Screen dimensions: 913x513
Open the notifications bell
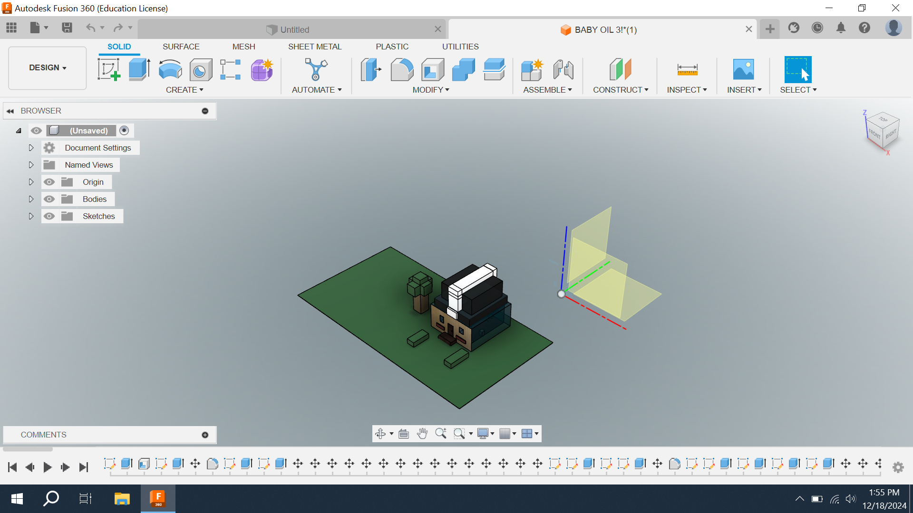tap(841, 28)
